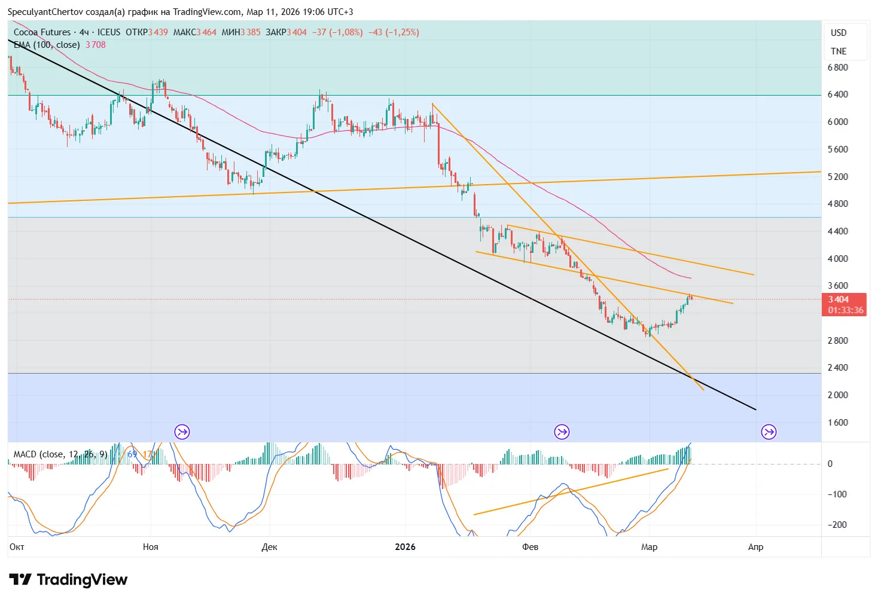Click the Окт label on the time axis

[x=17, y=547]
